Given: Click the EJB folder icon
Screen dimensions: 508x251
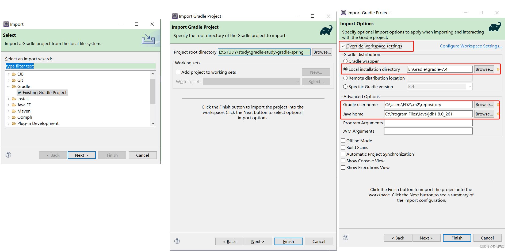Looking at the screenshot, I should (x=14, y=74).
